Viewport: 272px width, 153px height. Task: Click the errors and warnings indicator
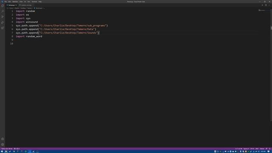click(x=17, y=149)
